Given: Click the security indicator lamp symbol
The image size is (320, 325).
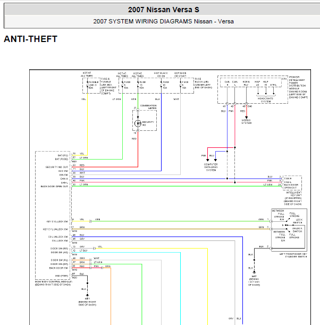Looking at the screenshot, I should [138, 123].
